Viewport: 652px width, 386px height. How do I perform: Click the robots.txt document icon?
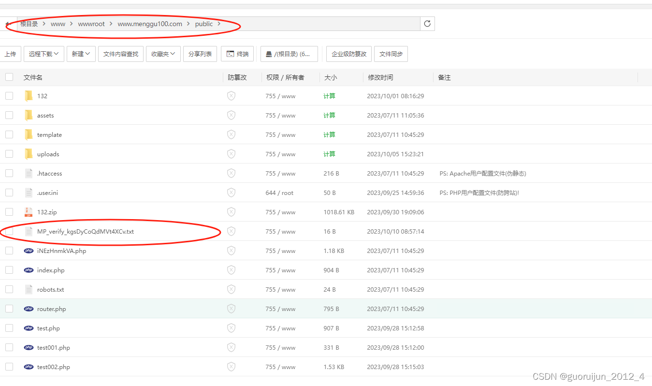[29, 289]
